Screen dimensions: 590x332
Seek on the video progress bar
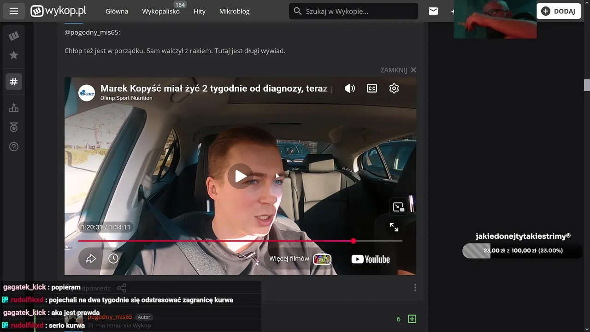tap(240, 241)
